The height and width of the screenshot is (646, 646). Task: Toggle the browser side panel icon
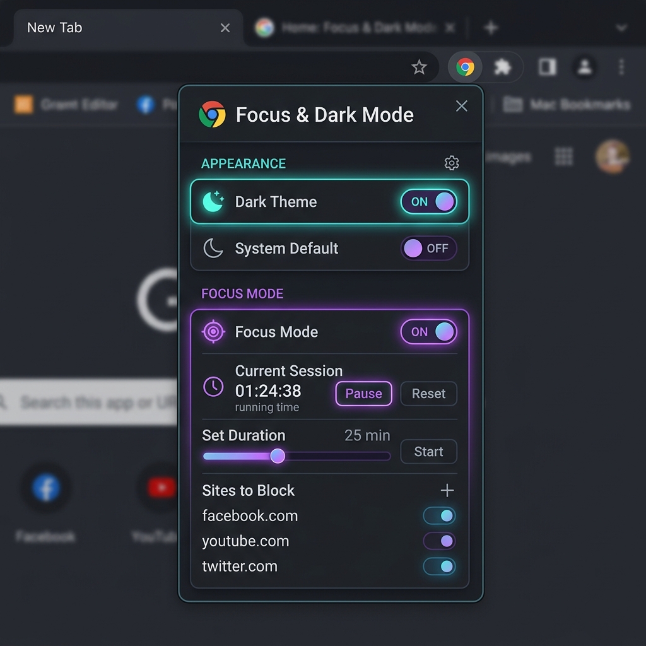coord(548,67)
